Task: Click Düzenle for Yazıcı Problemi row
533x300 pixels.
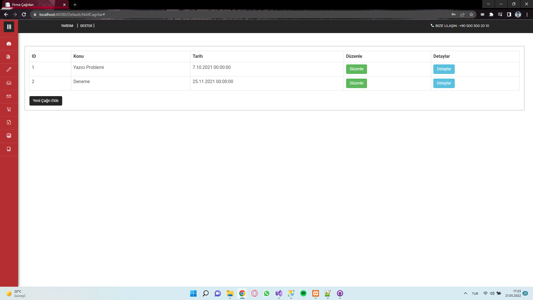Action: point(356,69)
